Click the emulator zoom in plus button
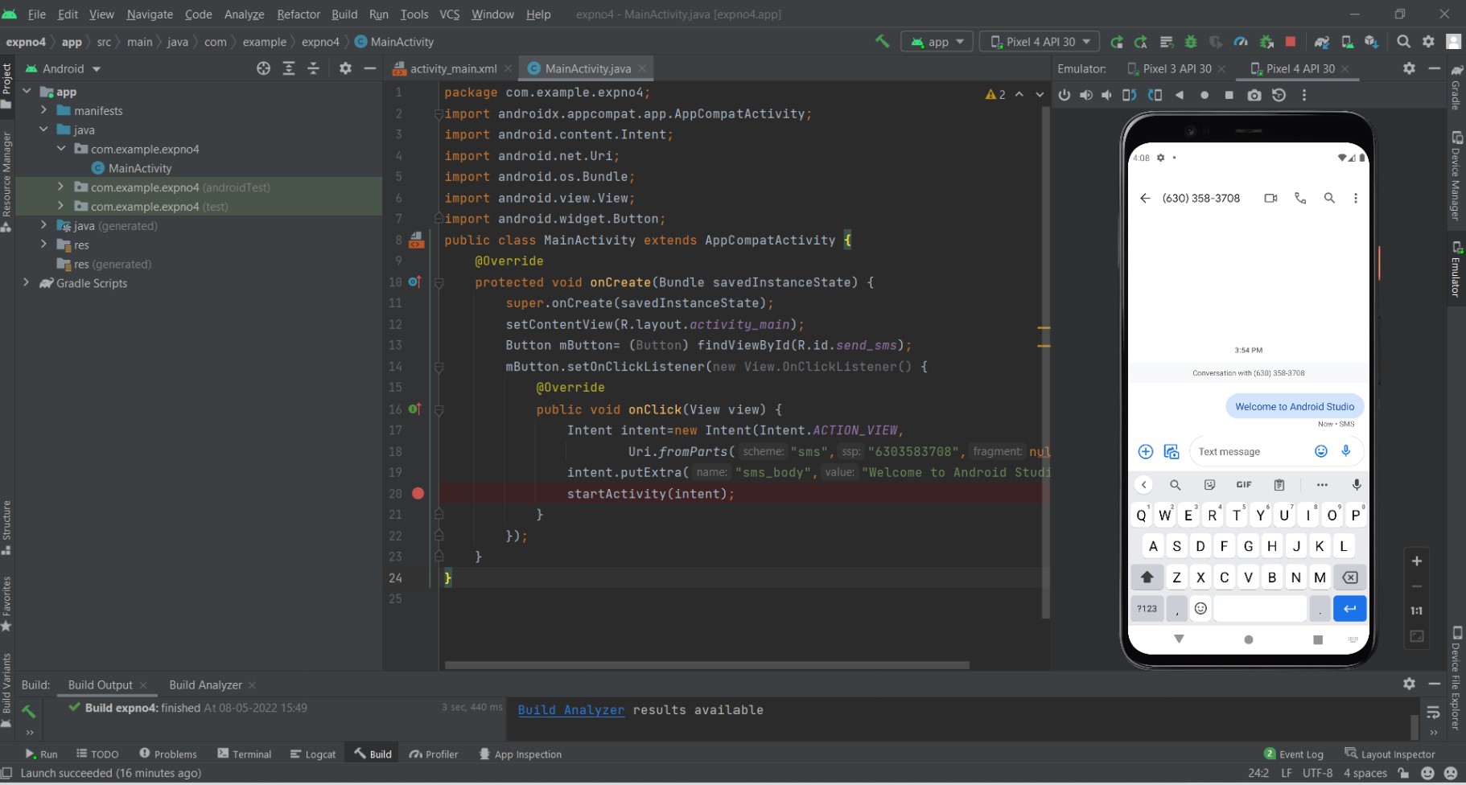1466x785 pixels. click(1417, 561)
